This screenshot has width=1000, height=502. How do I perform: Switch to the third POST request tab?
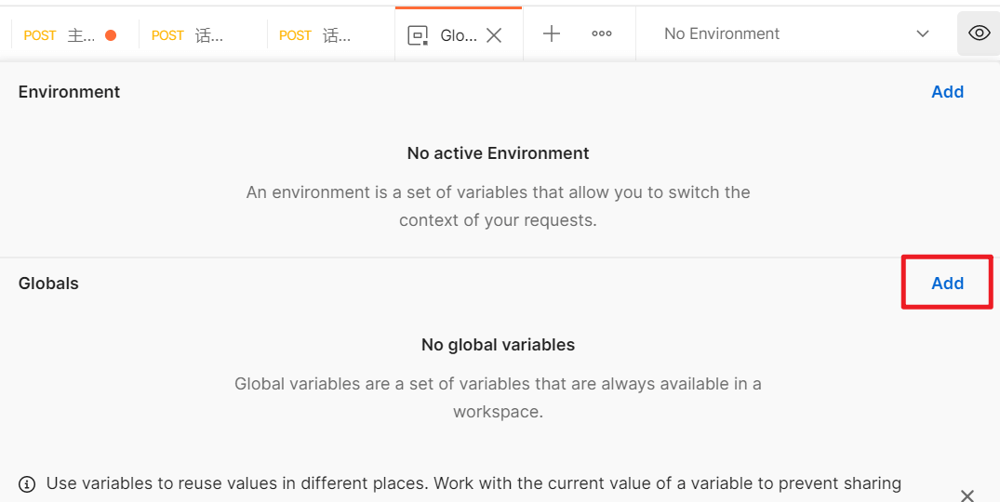[316, 35]
